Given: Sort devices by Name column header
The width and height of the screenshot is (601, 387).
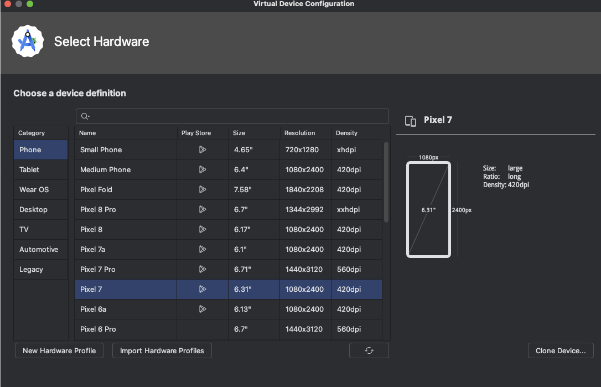Looking at the screenshot, I should [x=126, y=133].
